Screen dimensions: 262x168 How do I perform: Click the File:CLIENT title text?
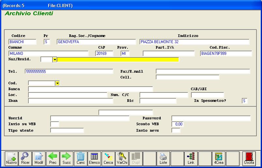(x=60, y=6)
